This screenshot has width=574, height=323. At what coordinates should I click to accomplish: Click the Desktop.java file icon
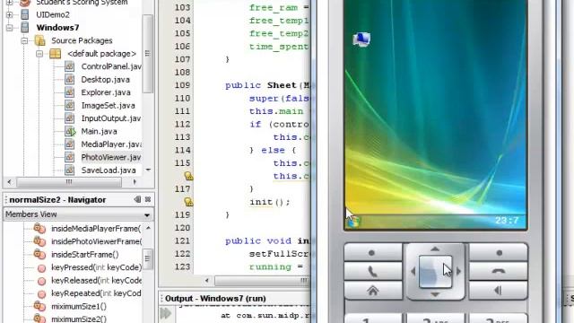click(x=69, y=80)
